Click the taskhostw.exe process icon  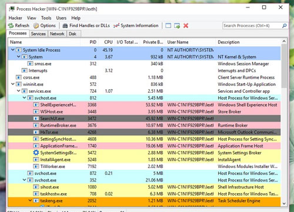pyautogui.click(x=36, y=194)
